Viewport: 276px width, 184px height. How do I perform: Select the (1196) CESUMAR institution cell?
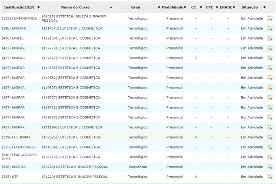(16, 137)
